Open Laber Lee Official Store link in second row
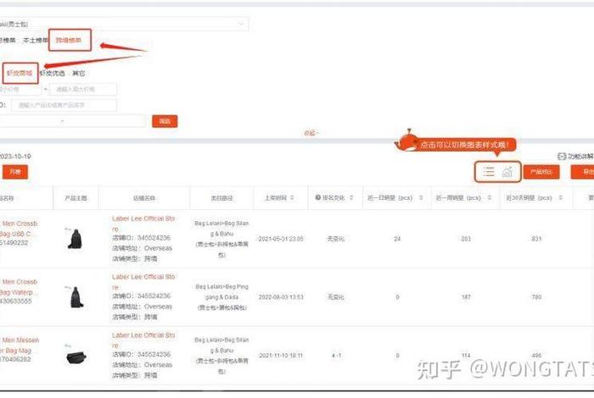 [143, 282]
